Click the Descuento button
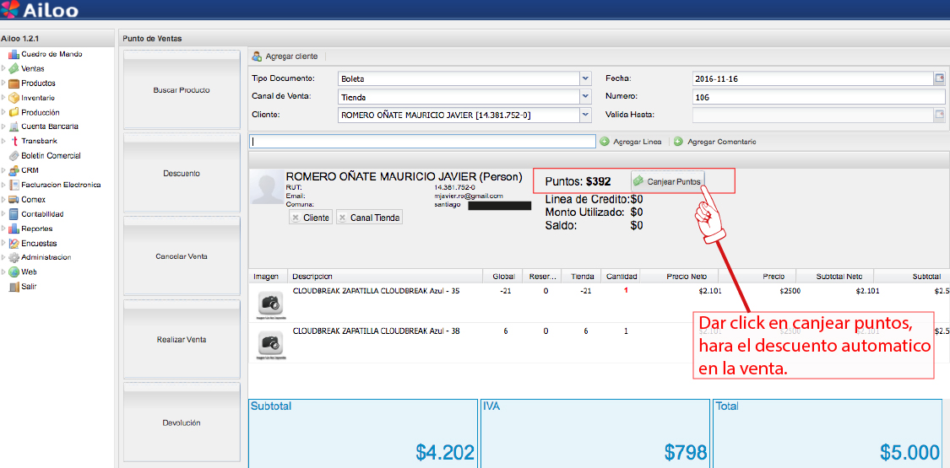 (182, 173)
